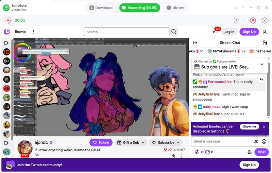Open the user profile icon menu
This screenshot has width=272, height=173.
[x=265, y=32]
